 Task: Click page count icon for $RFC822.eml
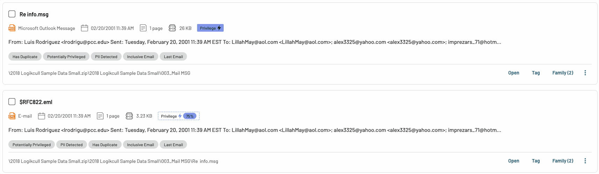(x=100, y=116)
